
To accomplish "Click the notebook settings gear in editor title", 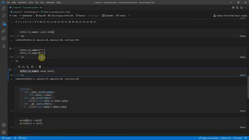I will pos(233,7).
